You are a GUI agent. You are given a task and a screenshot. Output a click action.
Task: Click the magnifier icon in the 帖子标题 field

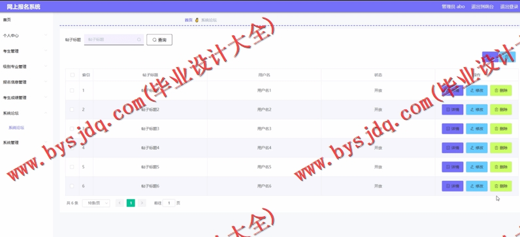(139, 40)
